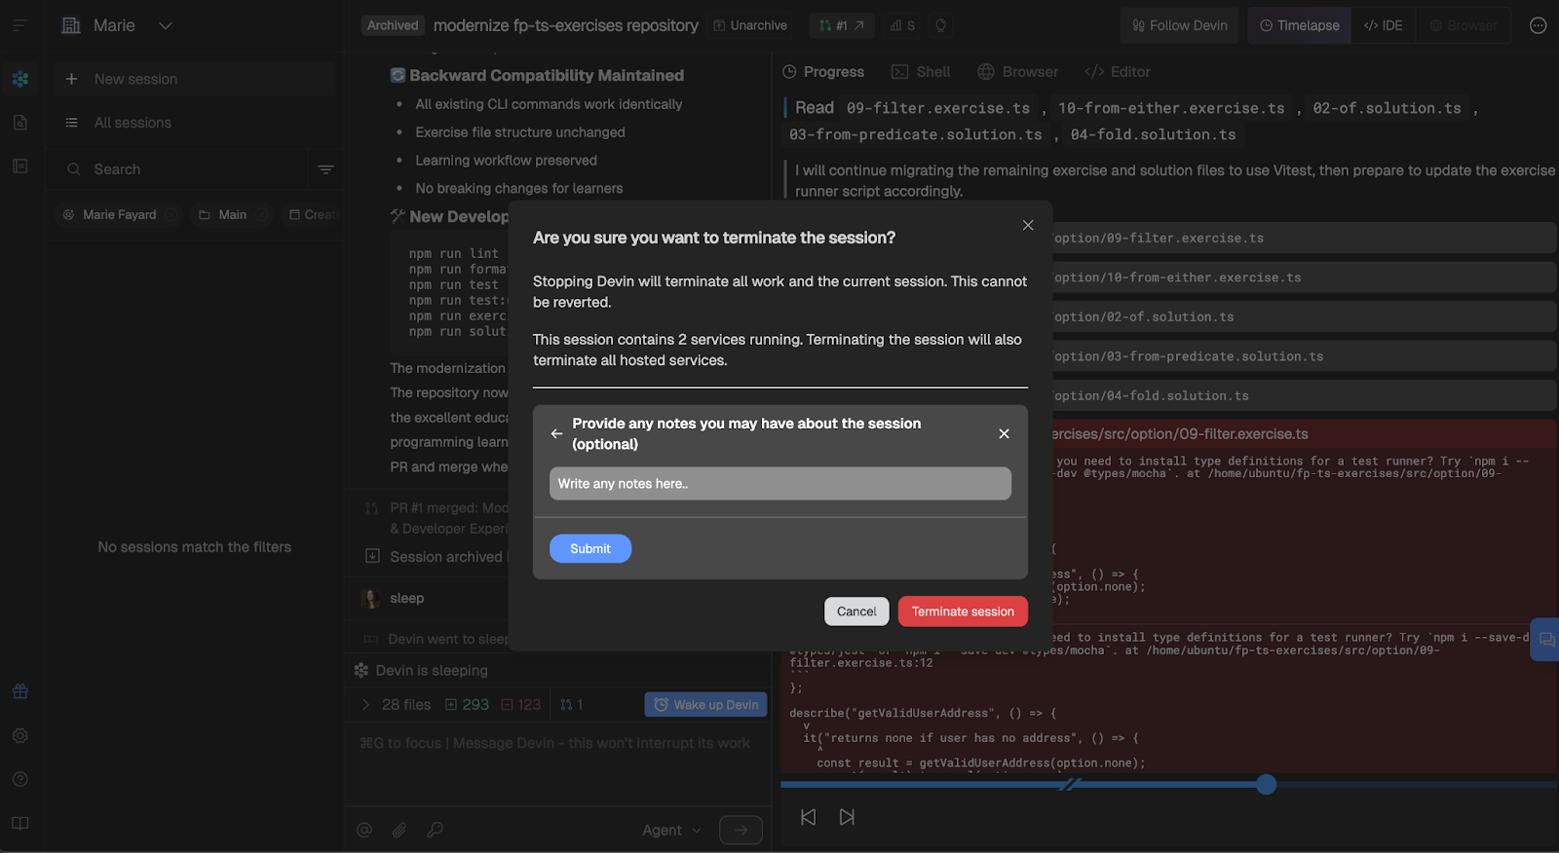Toggle the sidebar collapse icon at top left
The height and width of the screenshot is (853, 1559).
pyautogui.click(x=19, y=25)
